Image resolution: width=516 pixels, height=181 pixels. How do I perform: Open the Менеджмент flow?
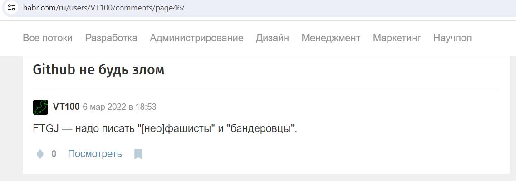331,38
